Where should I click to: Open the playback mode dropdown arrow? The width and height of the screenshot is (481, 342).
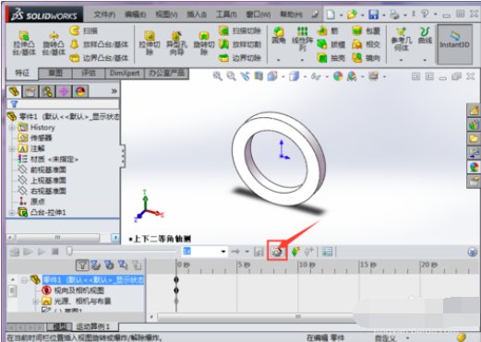pos(247,252)
